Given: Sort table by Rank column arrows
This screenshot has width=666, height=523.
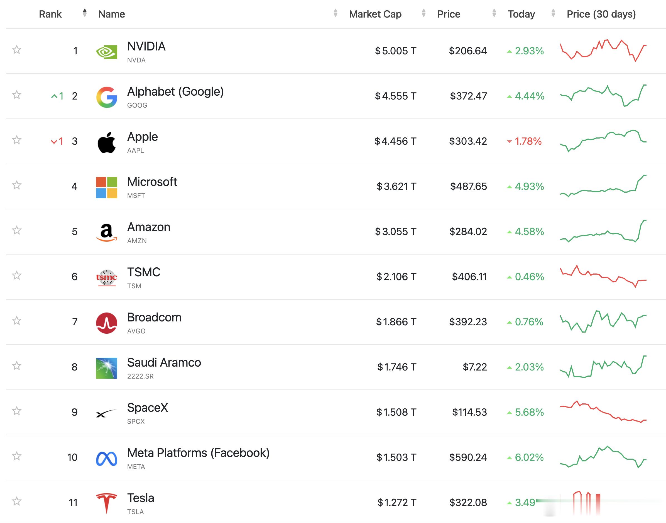Looking at the screenshot, I should [x=85, y=13].
